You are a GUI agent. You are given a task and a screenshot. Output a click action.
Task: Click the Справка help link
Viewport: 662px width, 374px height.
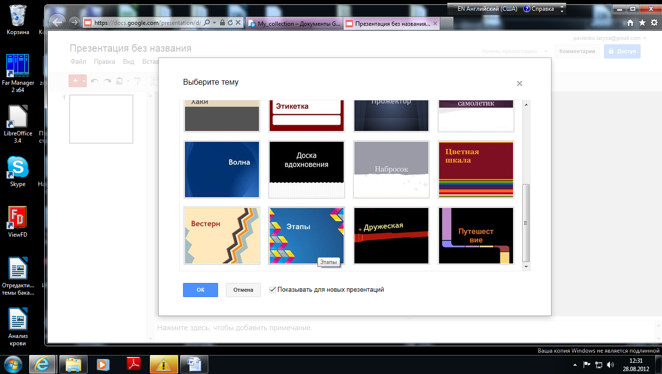pyautogui.click(x=539, y=9)
